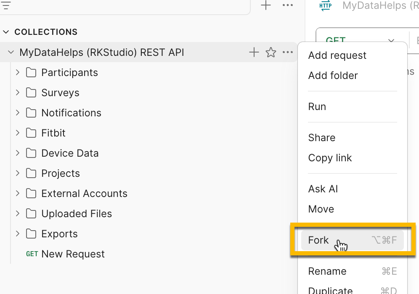Open the New Request item
Viewport: 419px width, 294px height.
[73, 254]
